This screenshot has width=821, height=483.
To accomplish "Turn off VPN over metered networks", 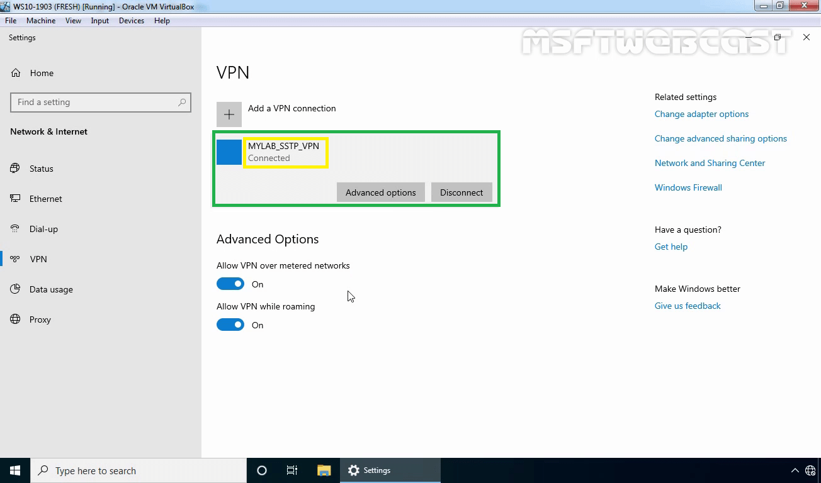I will tap(230, 284).
